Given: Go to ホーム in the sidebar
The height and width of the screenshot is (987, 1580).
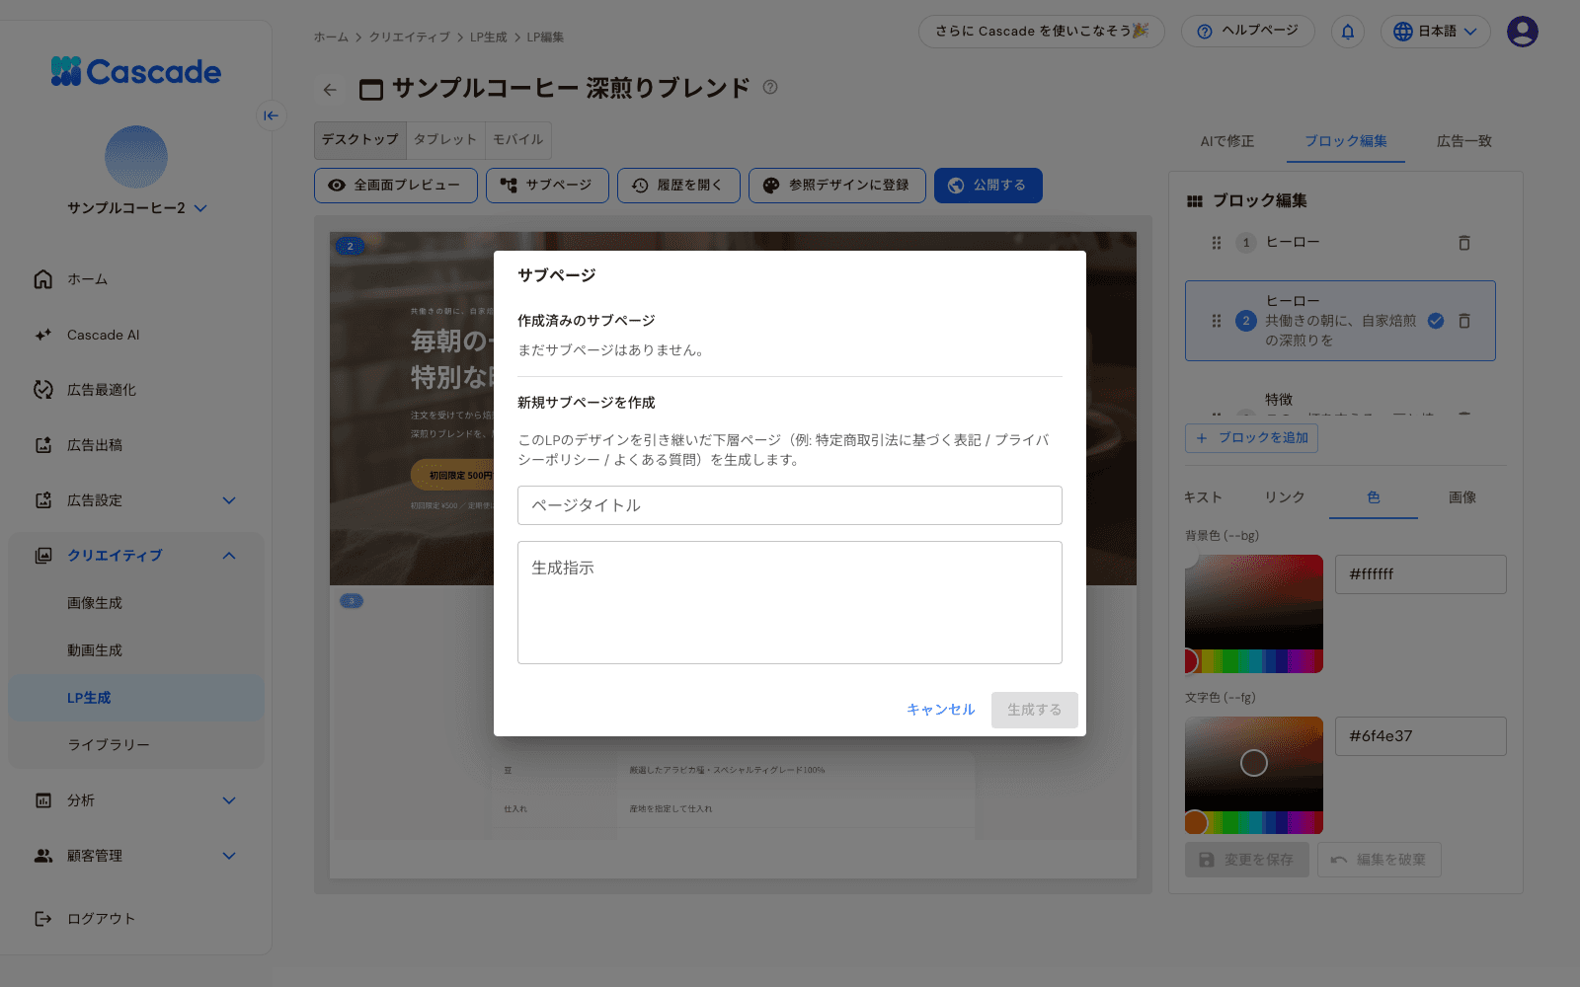Looking at the screenshot, I should 136,279.
